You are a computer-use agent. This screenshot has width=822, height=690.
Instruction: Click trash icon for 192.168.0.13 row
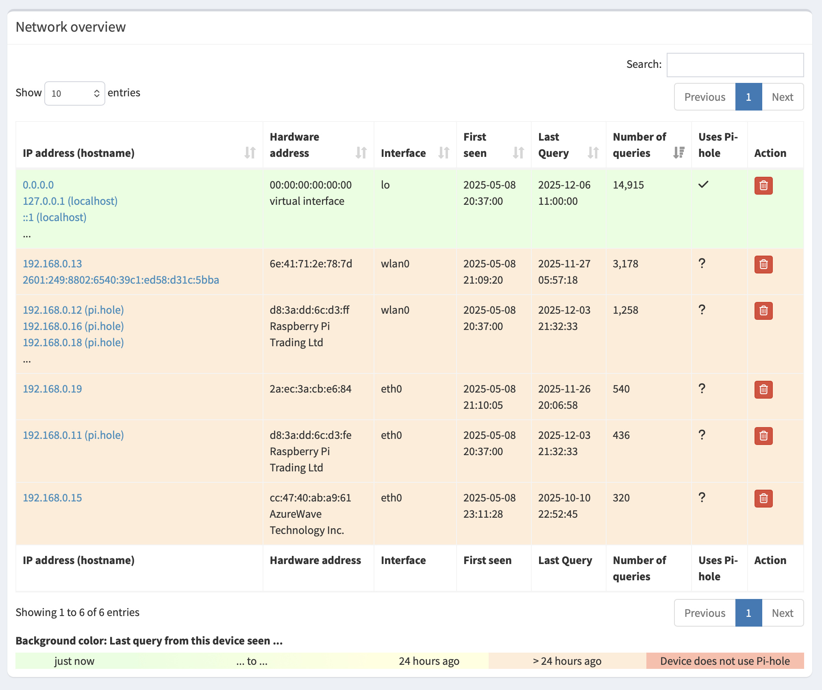763,265
